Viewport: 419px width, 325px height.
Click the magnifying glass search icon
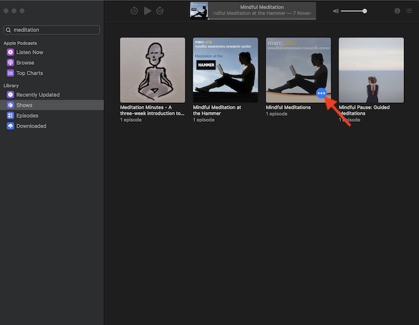[9, 29]
